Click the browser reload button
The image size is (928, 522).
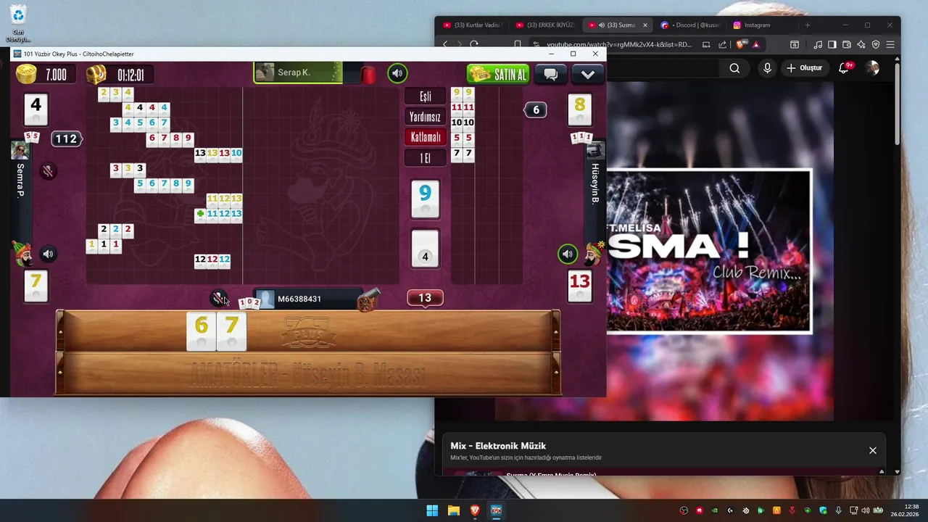pyautogui.click(x=474, y=44)
